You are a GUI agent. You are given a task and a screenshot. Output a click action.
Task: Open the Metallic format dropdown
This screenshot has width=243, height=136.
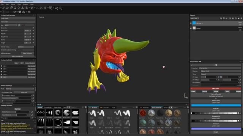[28, 34]
